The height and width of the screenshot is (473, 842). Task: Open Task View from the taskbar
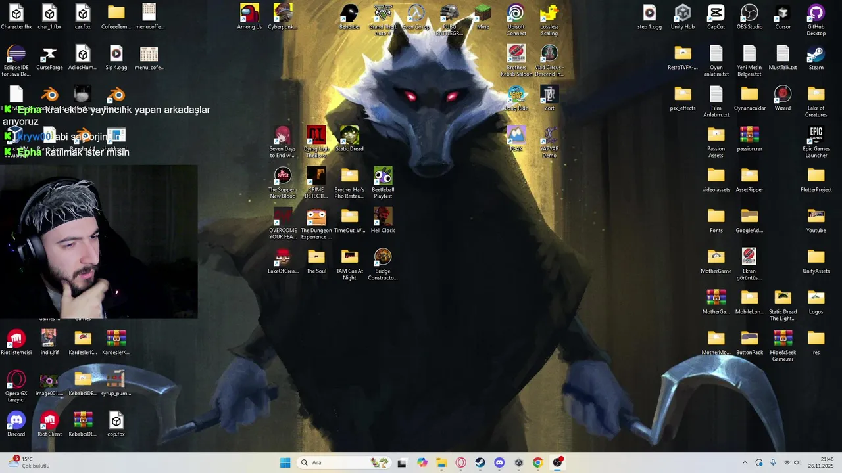pos(402,462)
